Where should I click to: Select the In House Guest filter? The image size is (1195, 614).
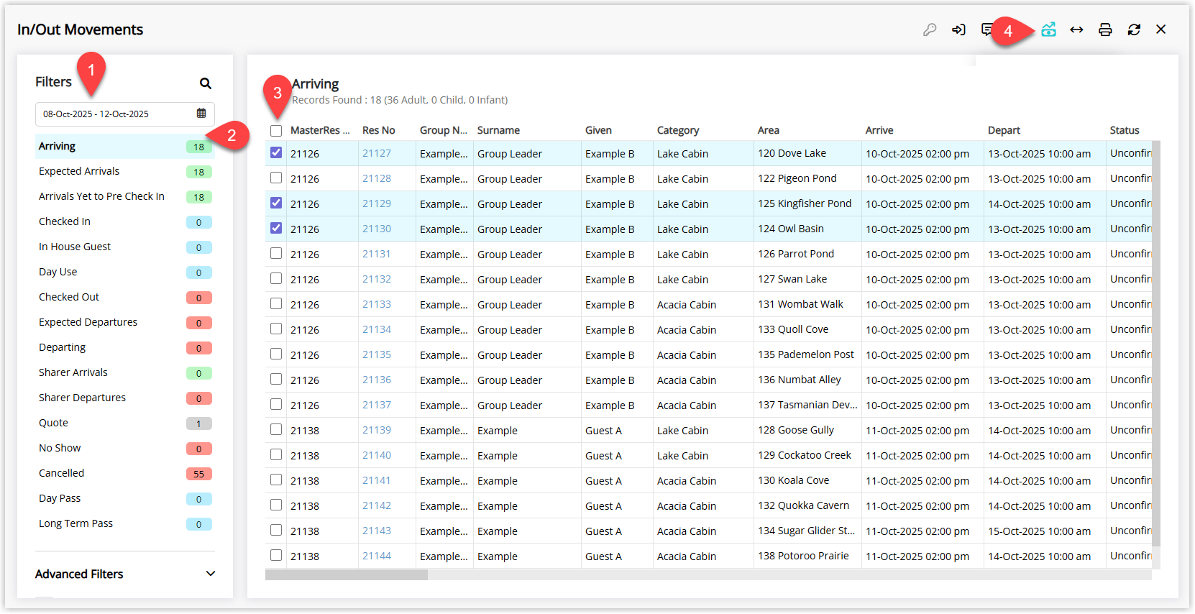[125, 247]
